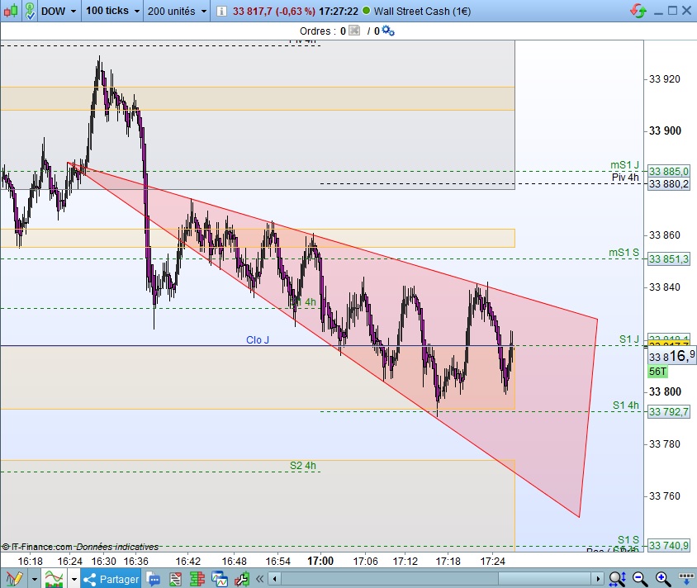Click the zoom in magnifier icon
Image resolution: width=697 pixels, height=588 pixels.
tap(663, 579)
